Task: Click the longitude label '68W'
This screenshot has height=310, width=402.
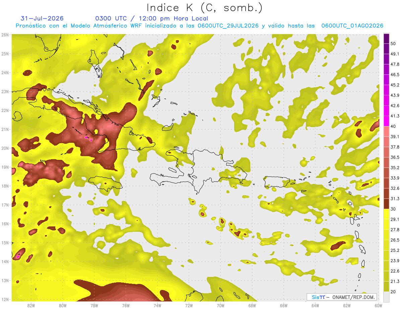Action: (x=252, y=305)
